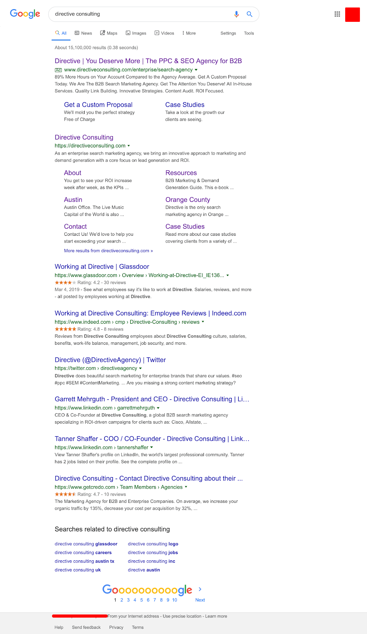
Task: Click the Next page link
Action: [200, 600]
